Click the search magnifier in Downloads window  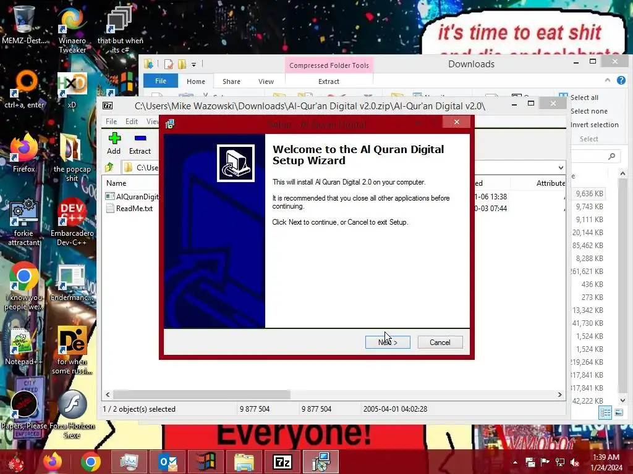[x=612, y=156]
